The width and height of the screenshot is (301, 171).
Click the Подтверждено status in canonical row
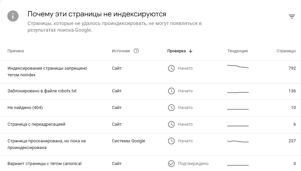(x=193, y=164)
